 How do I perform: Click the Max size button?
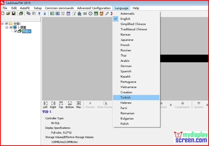click(x=79, y=105)
